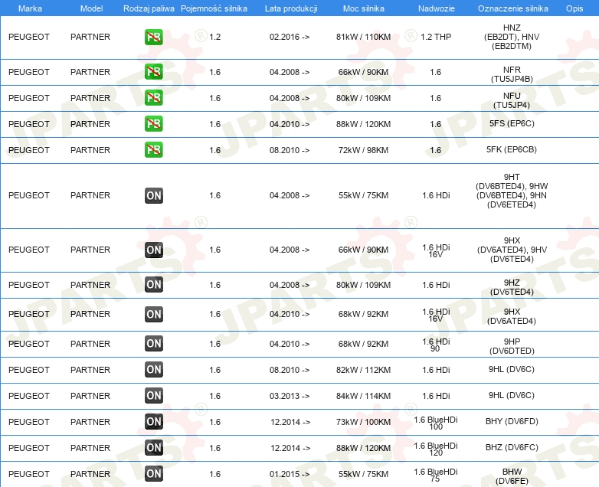Viewport: 599px width, 487px height.
Task: Click the Opis column header
Action: [574, 8]
